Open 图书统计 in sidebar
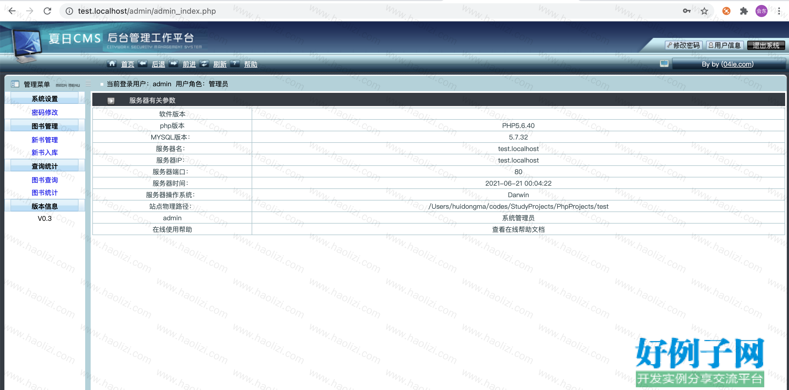This screenshot has width=789, height=390. click(x=45, y=193)
